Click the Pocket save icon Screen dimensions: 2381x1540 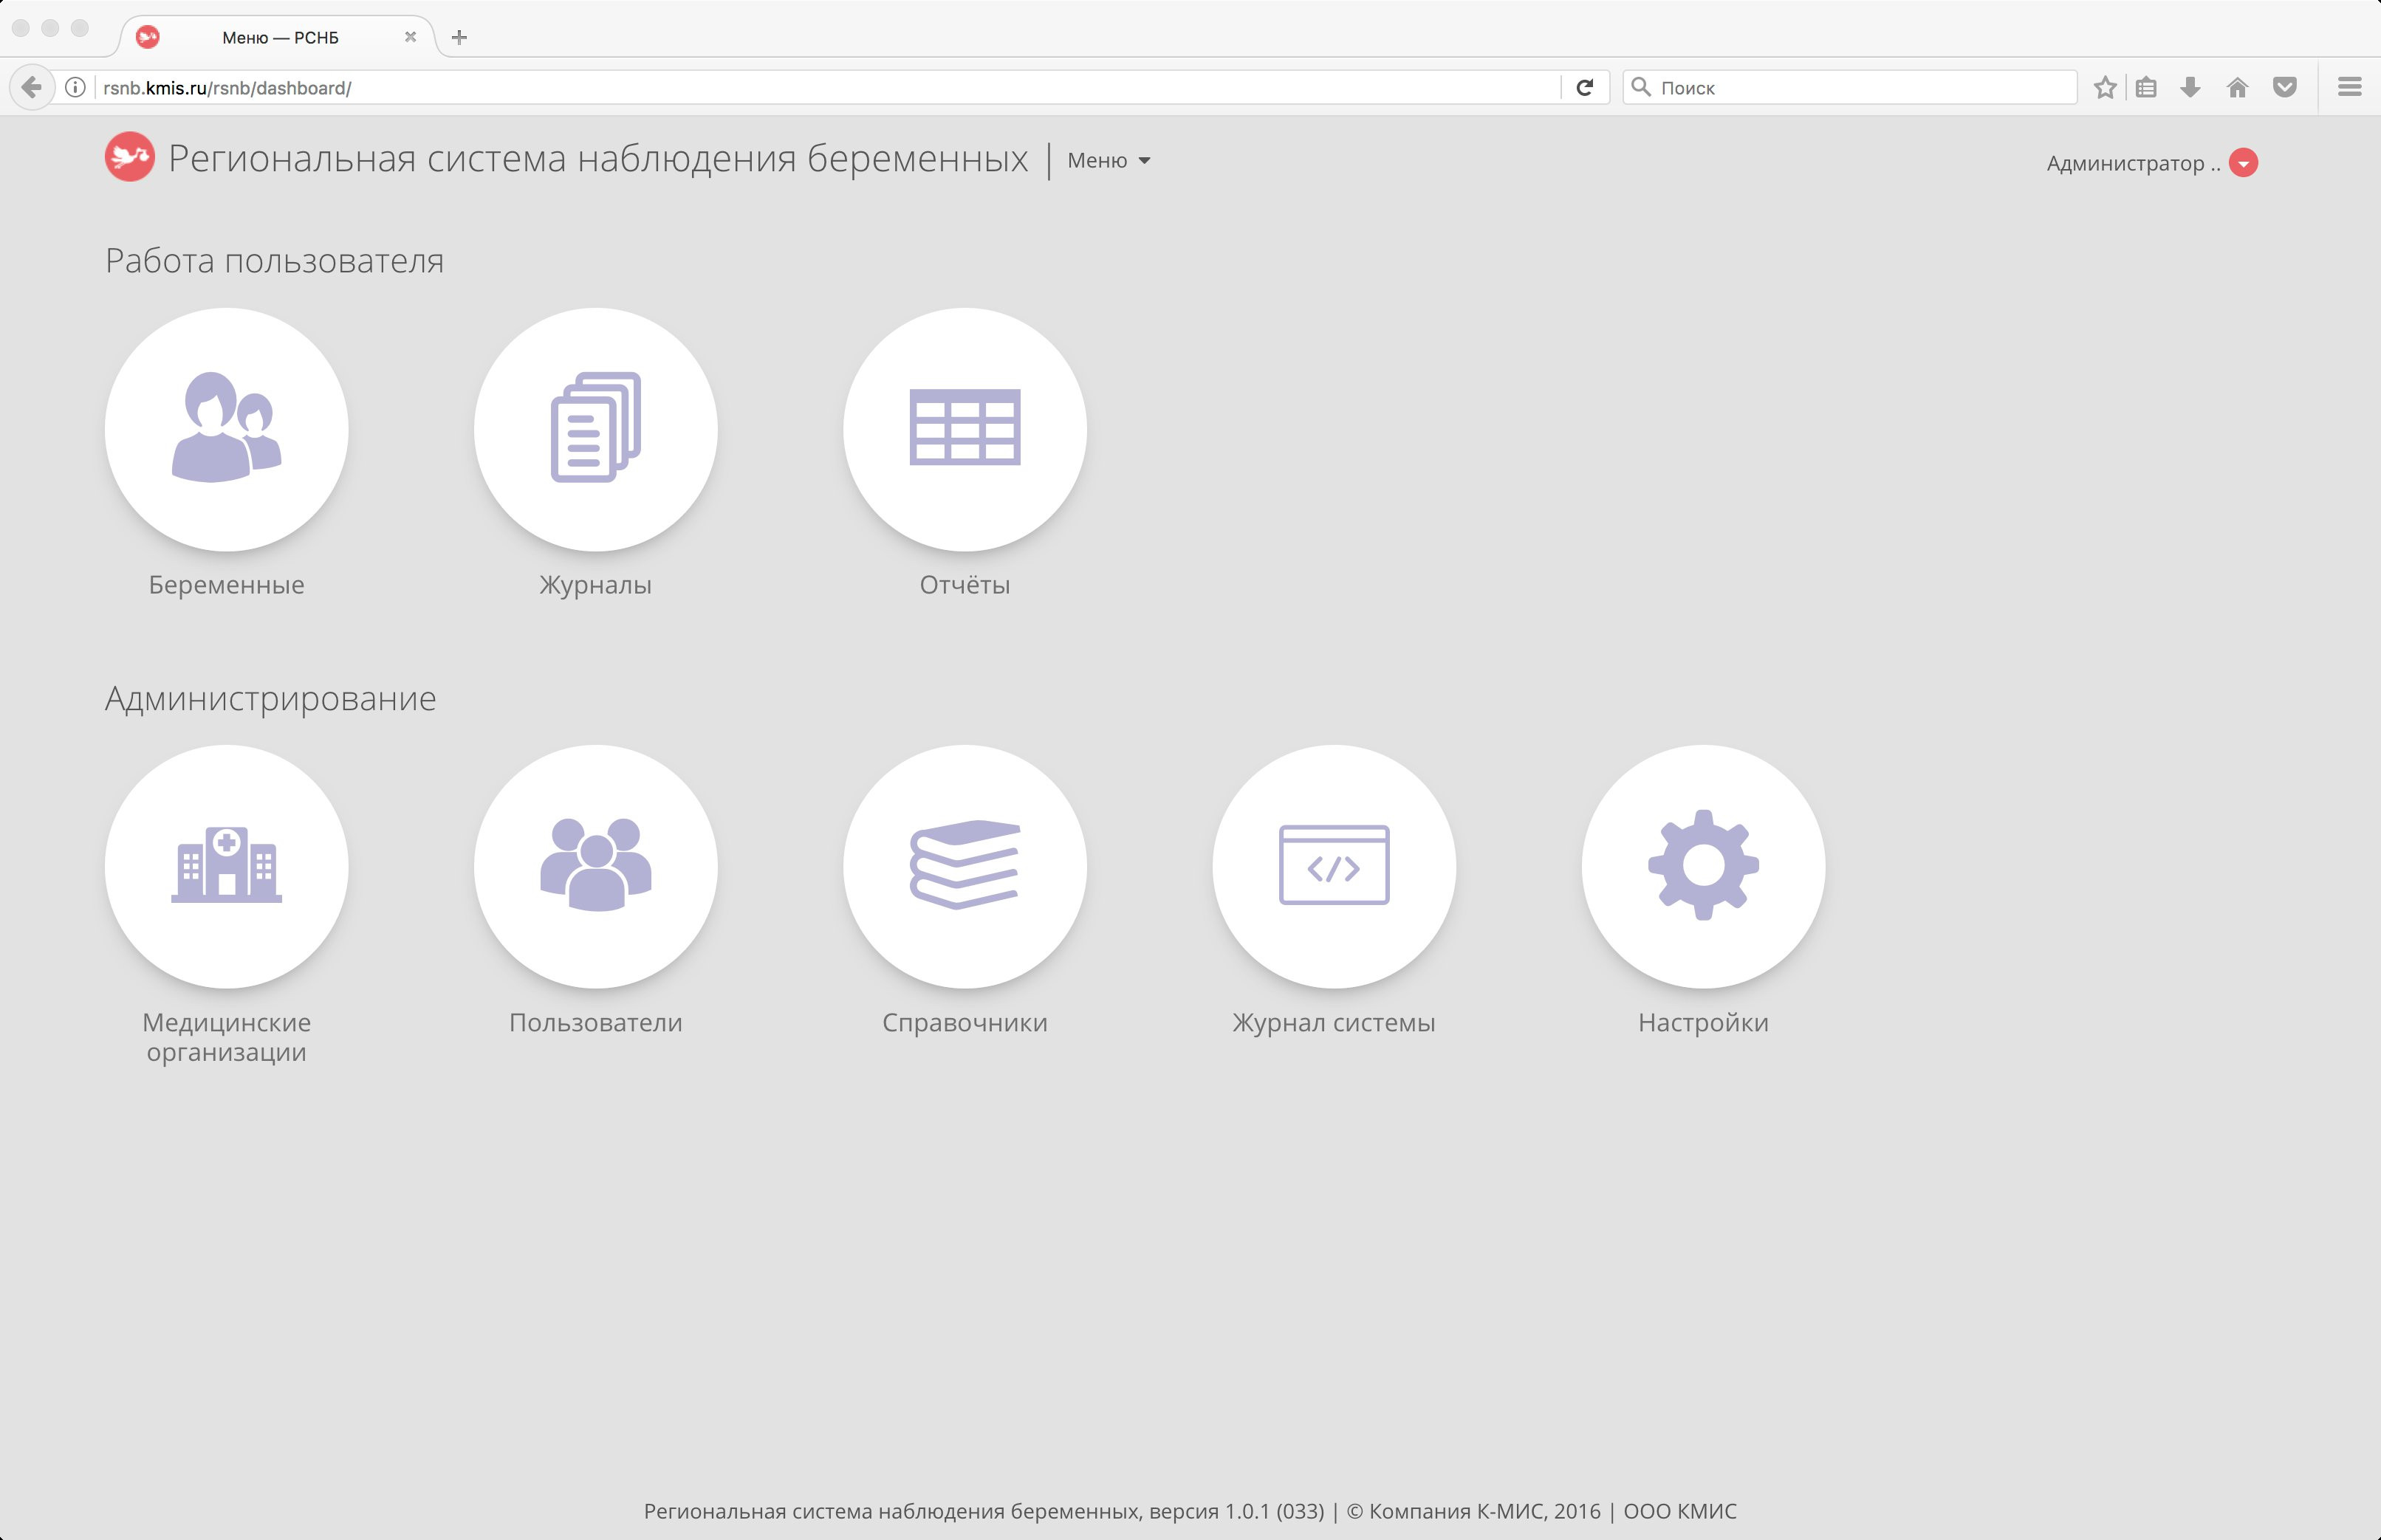pyautogui.click(x=2285, y=87)
